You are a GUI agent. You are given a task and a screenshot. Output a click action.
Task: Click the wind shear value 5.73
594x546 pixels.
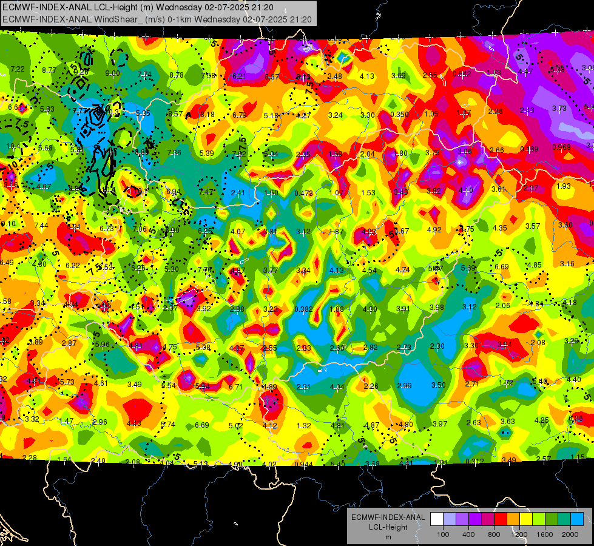coord(67,382)
